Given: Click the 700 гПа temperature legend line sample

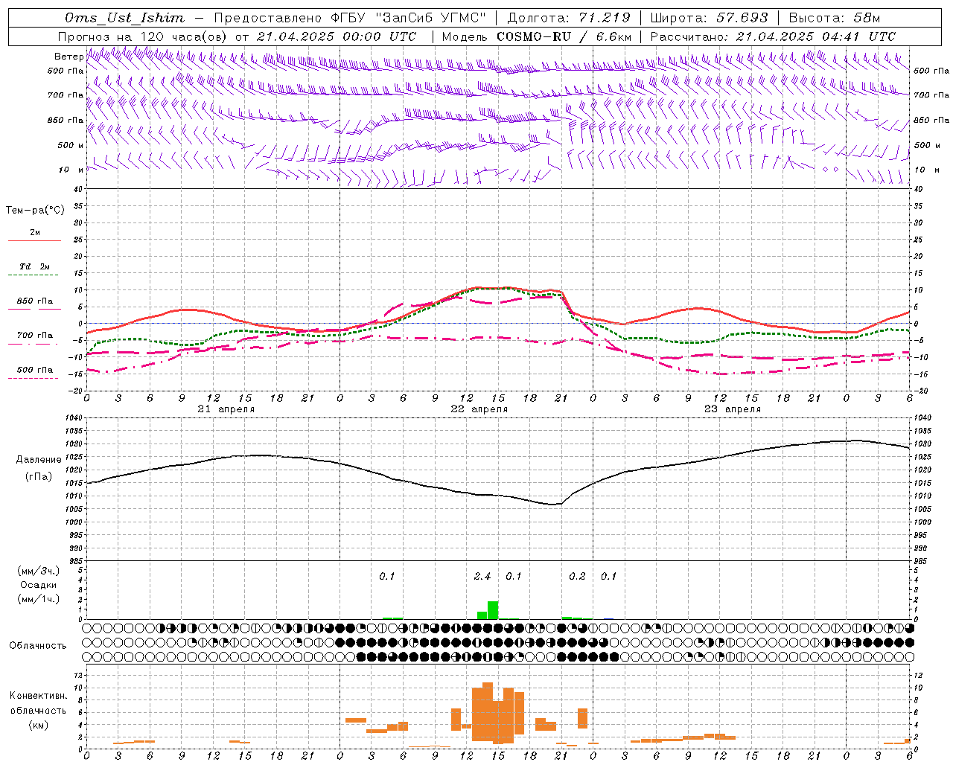Looking at the screenshot, I should 34,344.
